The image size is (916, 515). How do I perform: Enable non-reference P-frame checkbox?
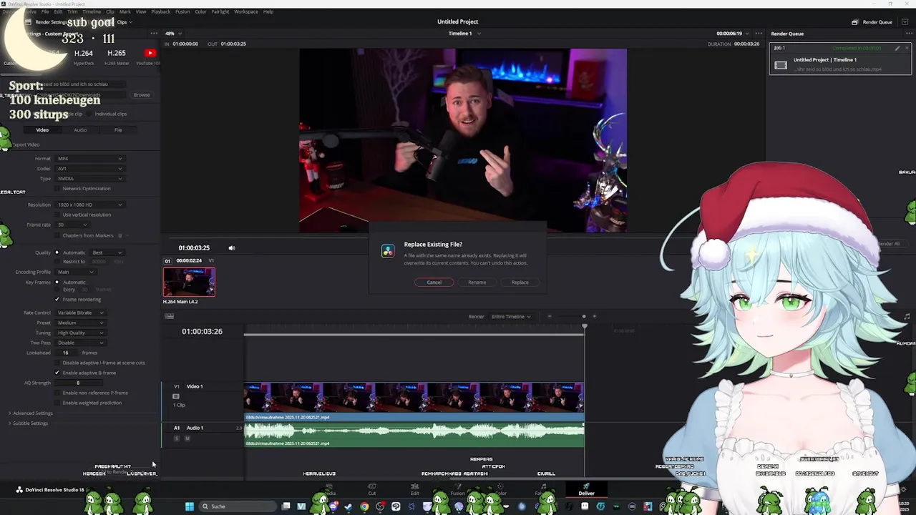[x=57, y=393]
